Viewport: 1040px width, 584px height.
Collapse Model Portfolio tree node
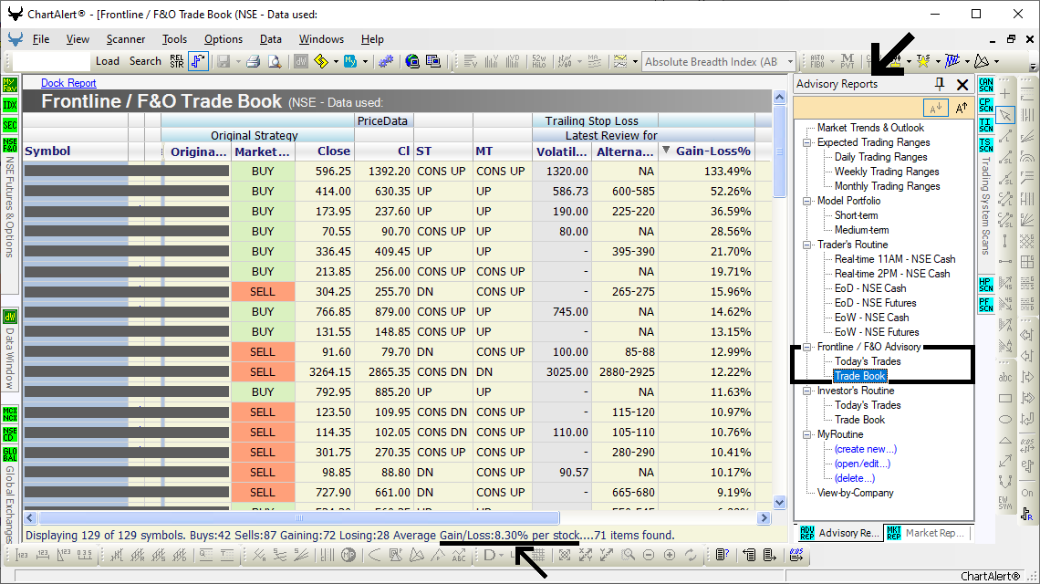coord(807,201)
